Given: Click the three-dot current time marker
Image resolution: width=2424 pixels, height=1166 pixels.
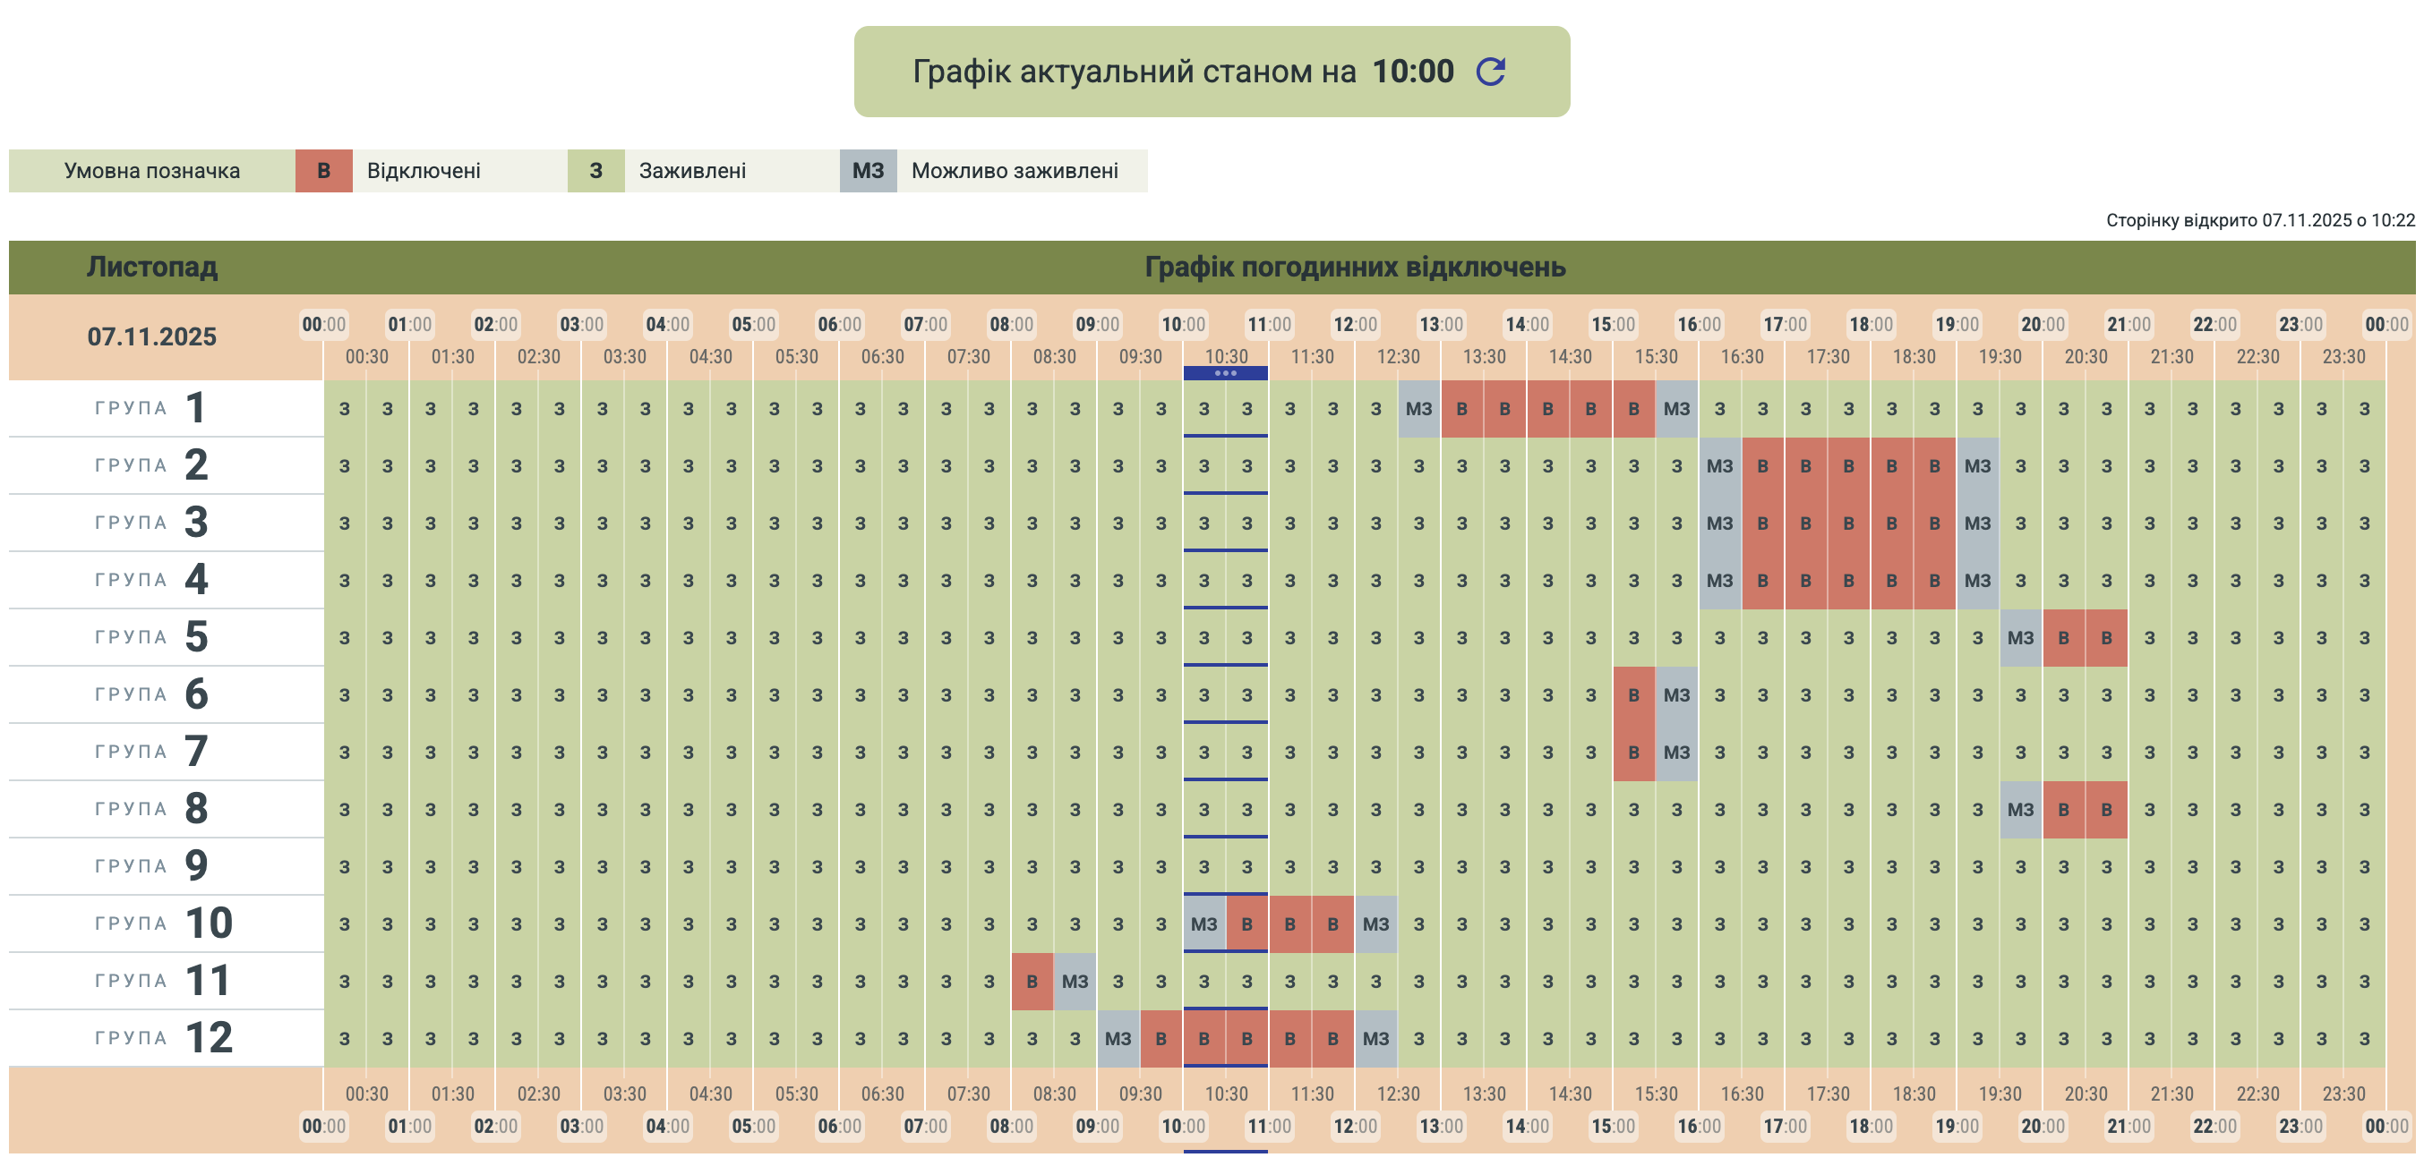Looking at the screenshot, I should pyautogui.click(x=1225, y=373).
